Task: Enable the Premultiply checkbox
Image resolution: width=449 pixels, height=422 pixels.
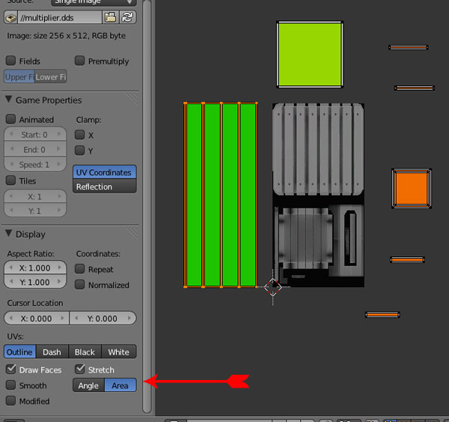Action: [80, 61]
